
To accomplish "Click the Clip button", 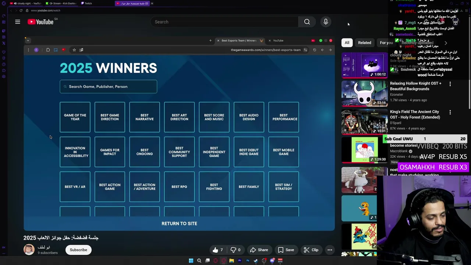I will coord(311,250).
